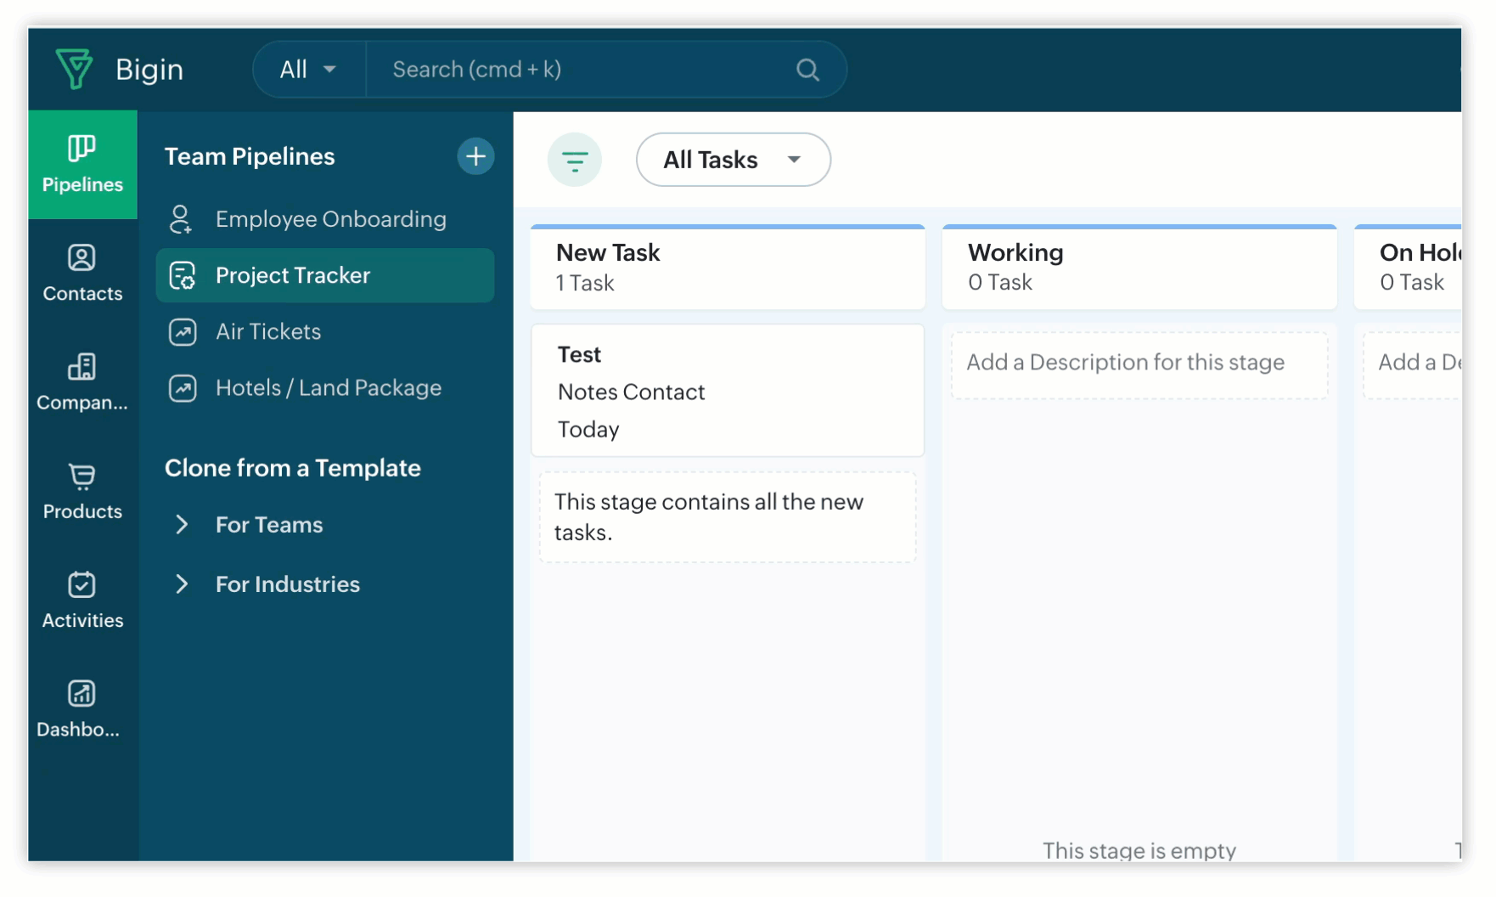This screenshot has height=897, width=1496.
Task: Click the Test task title
Action: (579, 354)
